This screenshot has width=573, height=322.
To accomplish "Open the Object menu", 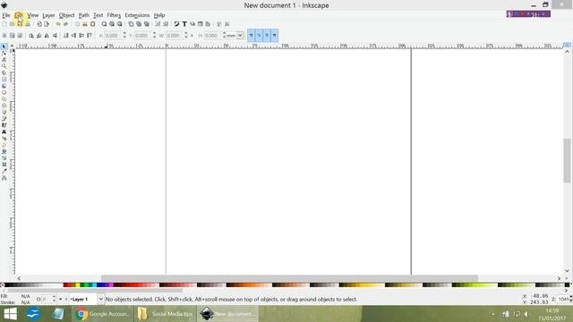I will coord(66,15).
